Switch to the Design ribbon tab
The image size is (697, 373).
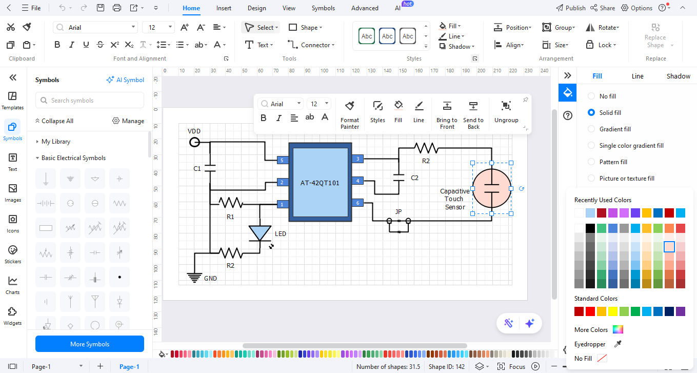click(256, 8)
